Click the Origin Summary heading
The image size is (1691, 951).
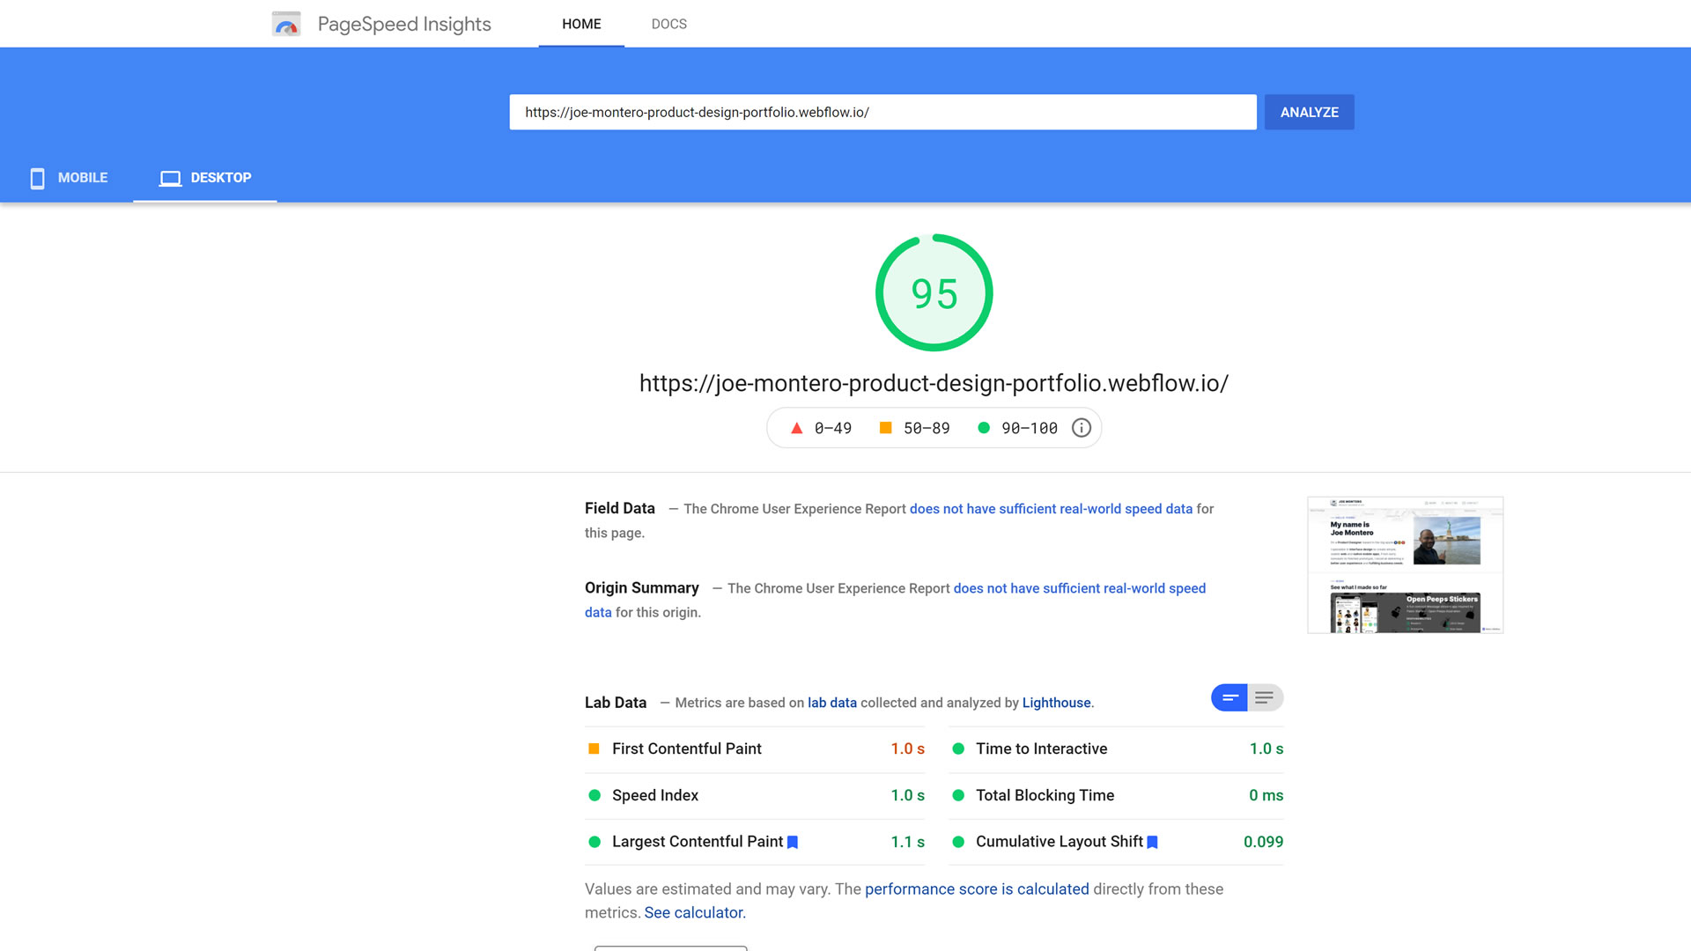(x=642, y=587)
